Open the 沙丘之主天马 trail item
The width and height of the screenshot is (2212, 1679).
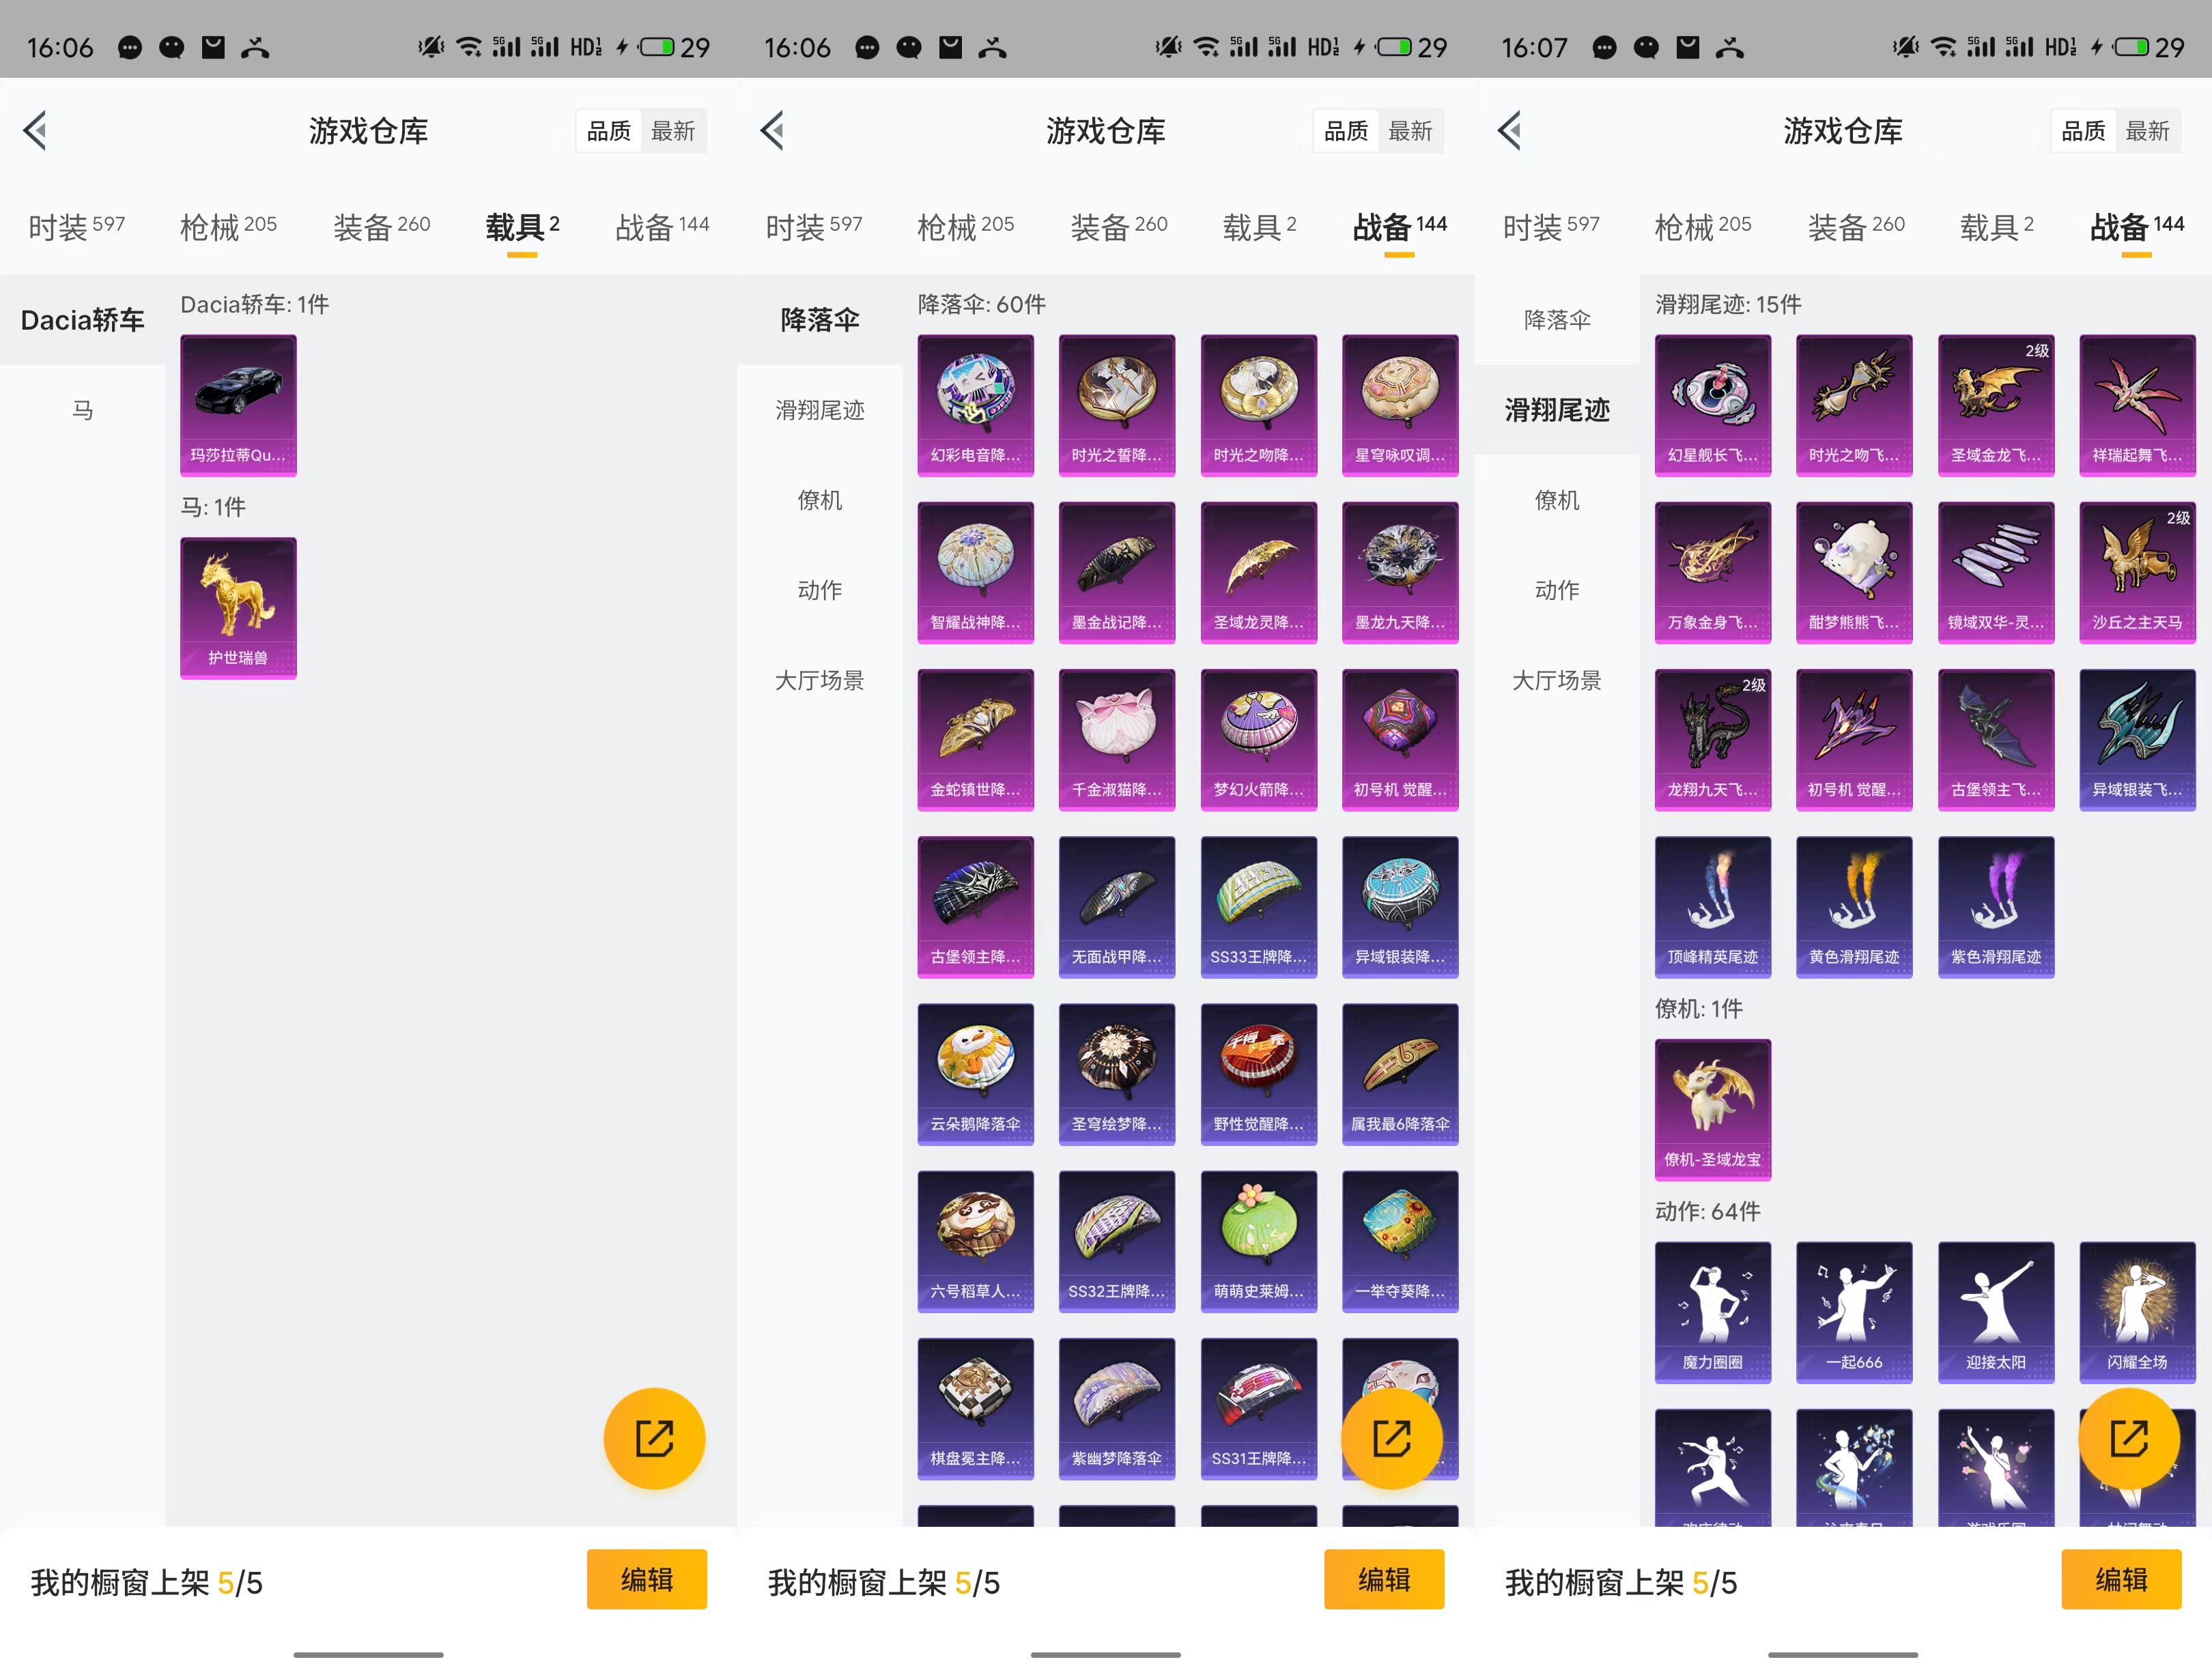click(x=2137, y=572)
